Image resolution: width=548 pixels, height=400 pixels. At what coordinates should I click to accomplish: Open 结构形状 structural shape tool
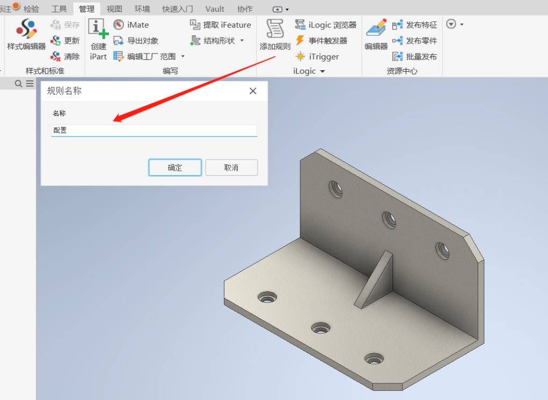pos(213,41)
